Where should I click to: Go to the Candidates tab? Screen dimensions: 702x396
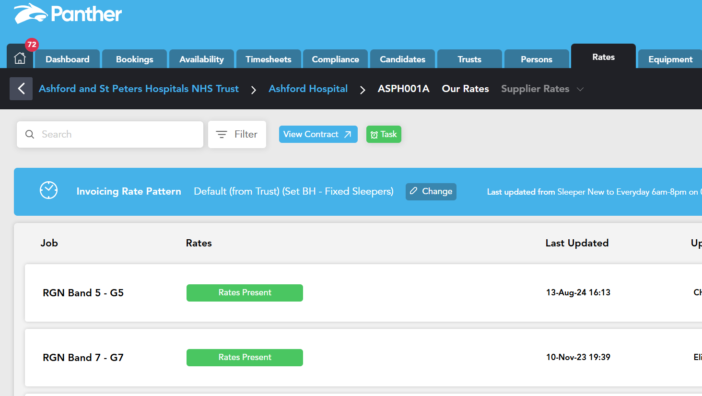coord(402,59)
